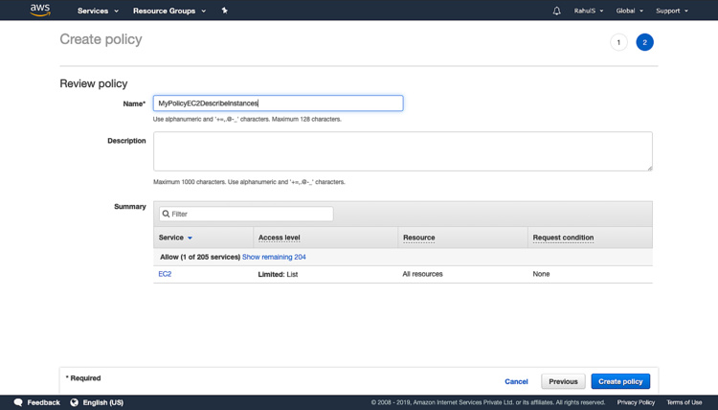This screenshot has height=410, width=718.
Task: Expand the Resource Groups menu
Action: coord(168,11)
